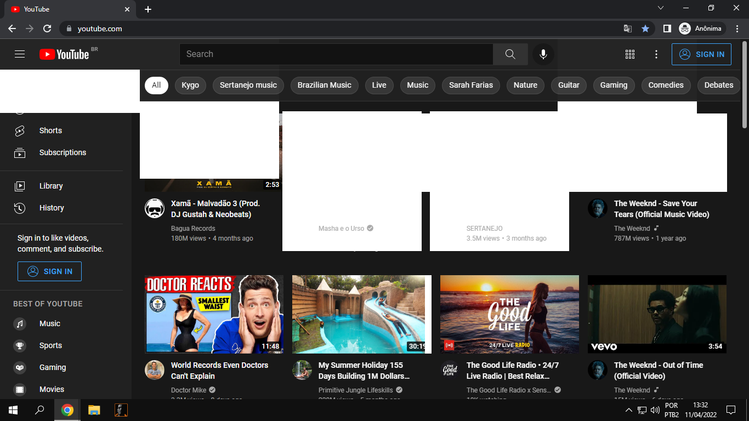This screenshot has width=749, height=421.
Task: Click the search magnifier button
Action: pyautogui.click(x=510, y=54)
